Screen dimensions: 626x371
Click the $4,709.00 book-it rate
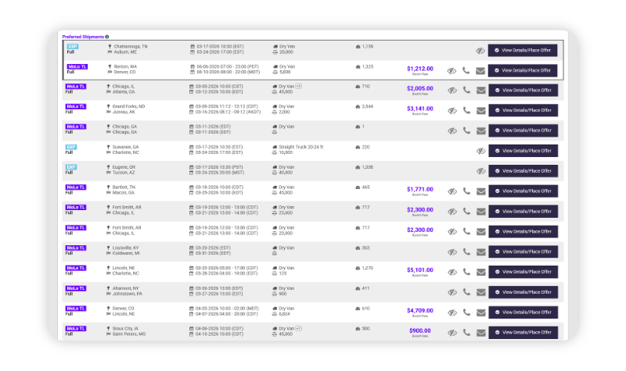tap(420, 310)
